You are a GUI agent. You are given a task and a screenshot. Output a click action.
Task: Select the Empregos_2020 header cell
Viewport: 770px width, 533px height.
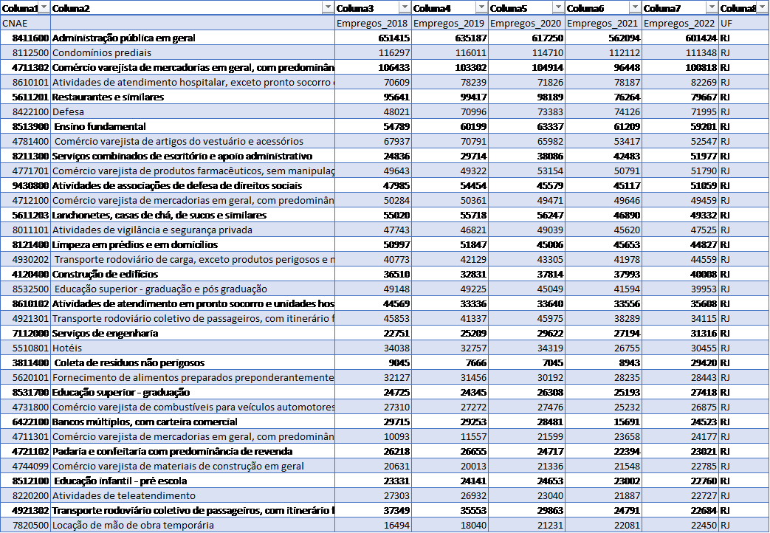[526, 23]
